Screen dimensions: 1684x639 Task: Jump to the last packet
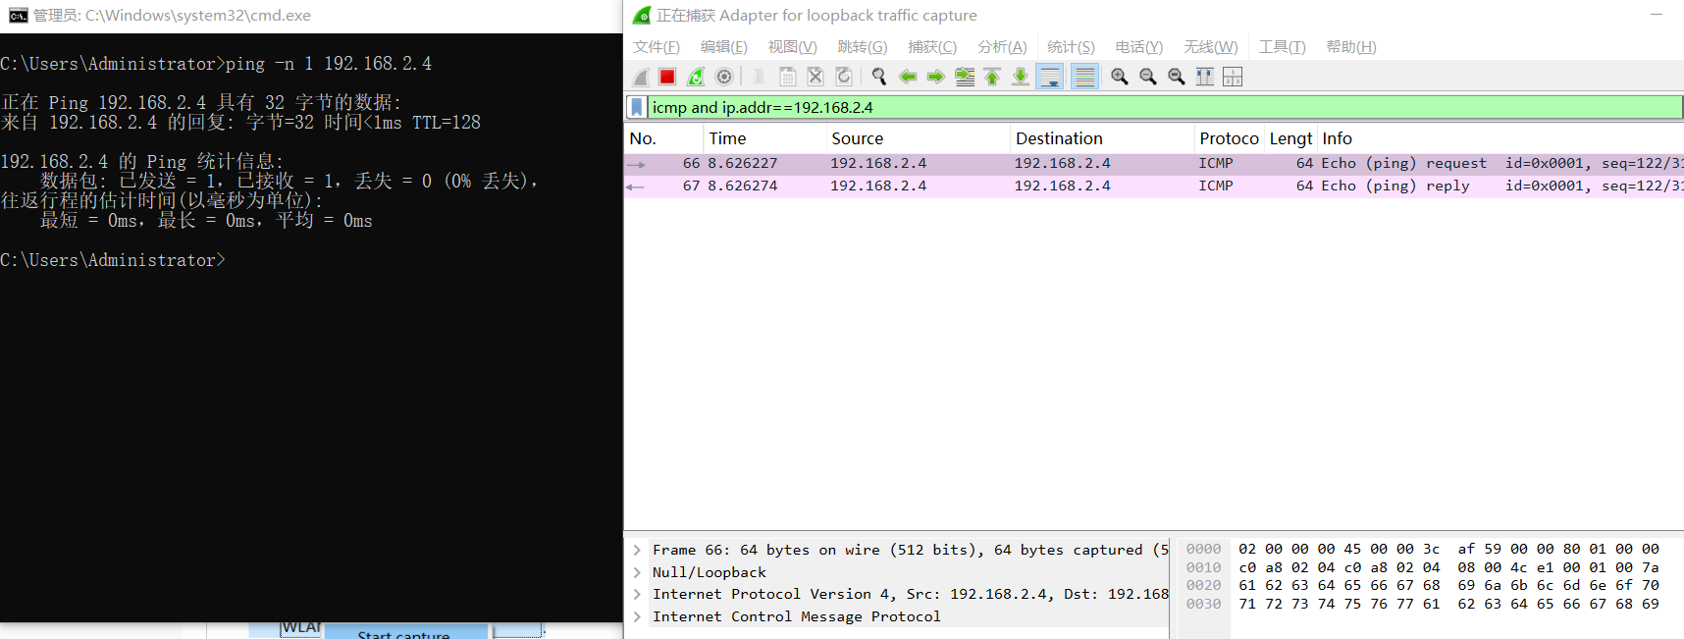point(1021,77)
